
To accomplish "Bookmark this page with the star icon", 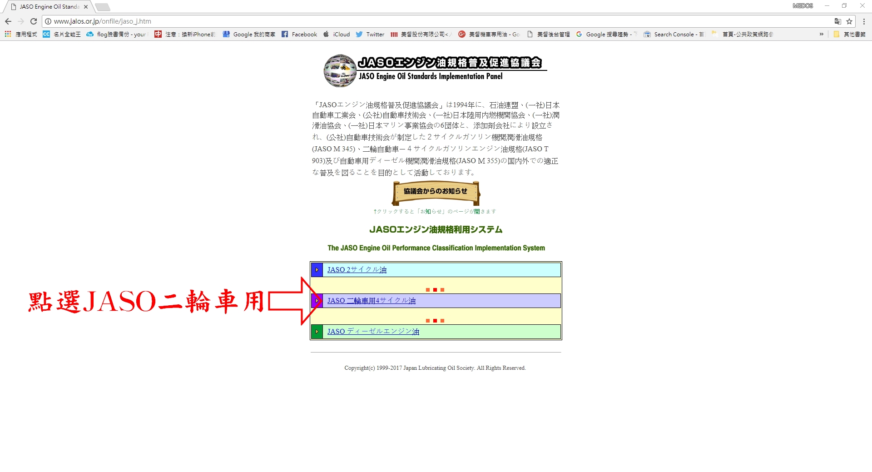I will 849,21.
